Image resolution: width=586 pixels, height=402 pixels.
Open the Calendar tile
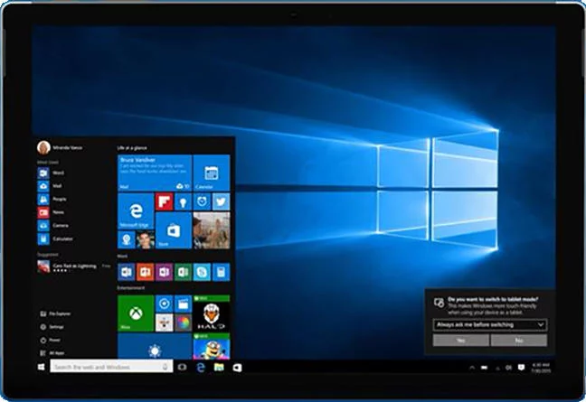point(212,173)
